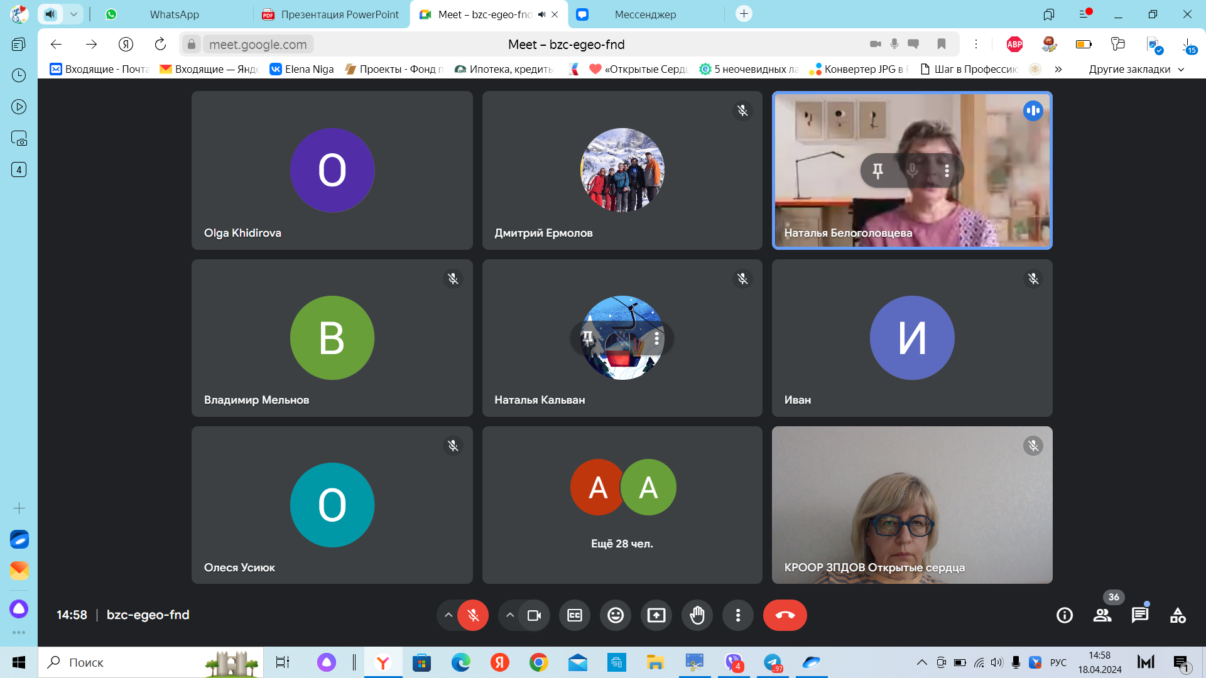Screen dimensions: 1206x678
Task: Click the meet.google.com address field
Action: point(258,45)
